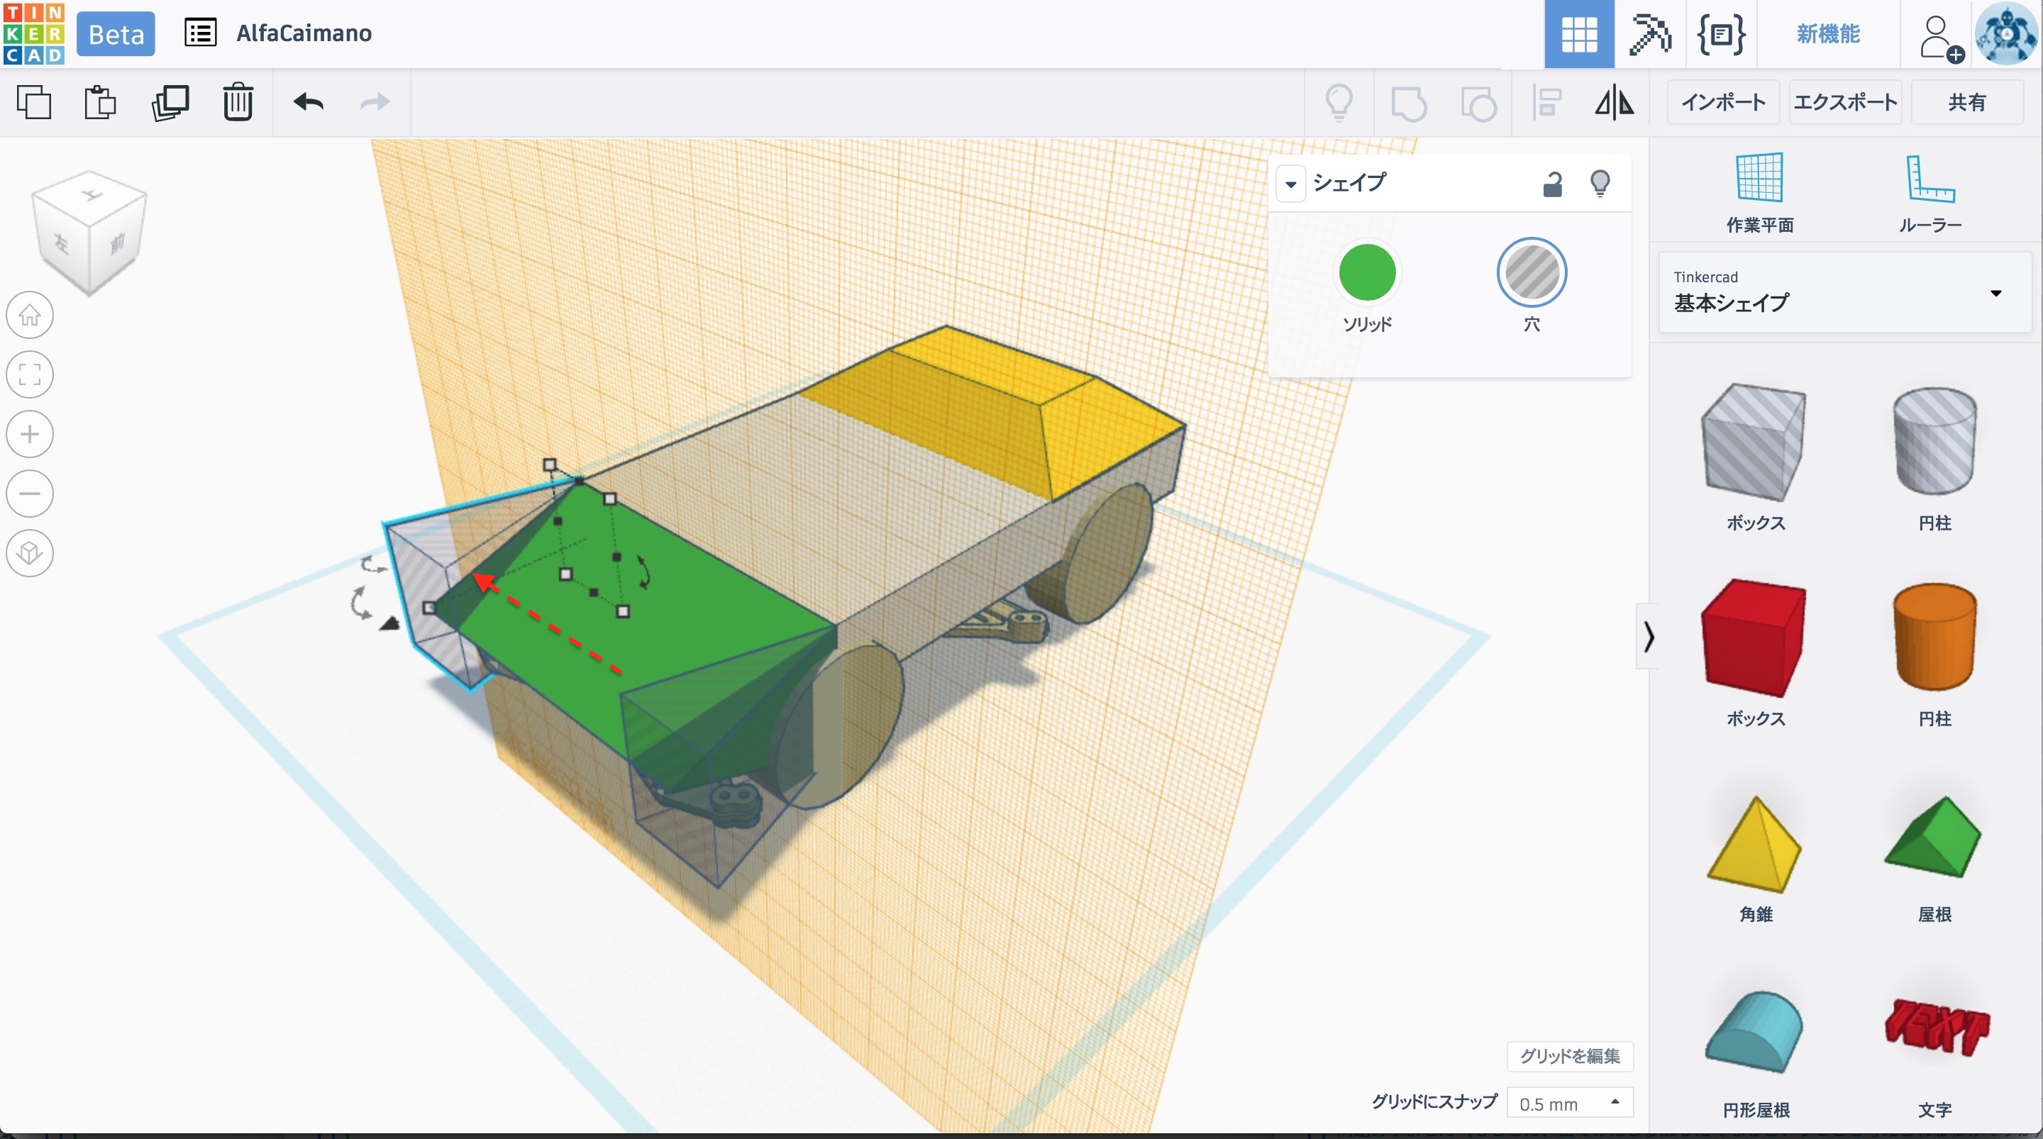Collapse the シェイプ panel arrow

point(1290,185)
